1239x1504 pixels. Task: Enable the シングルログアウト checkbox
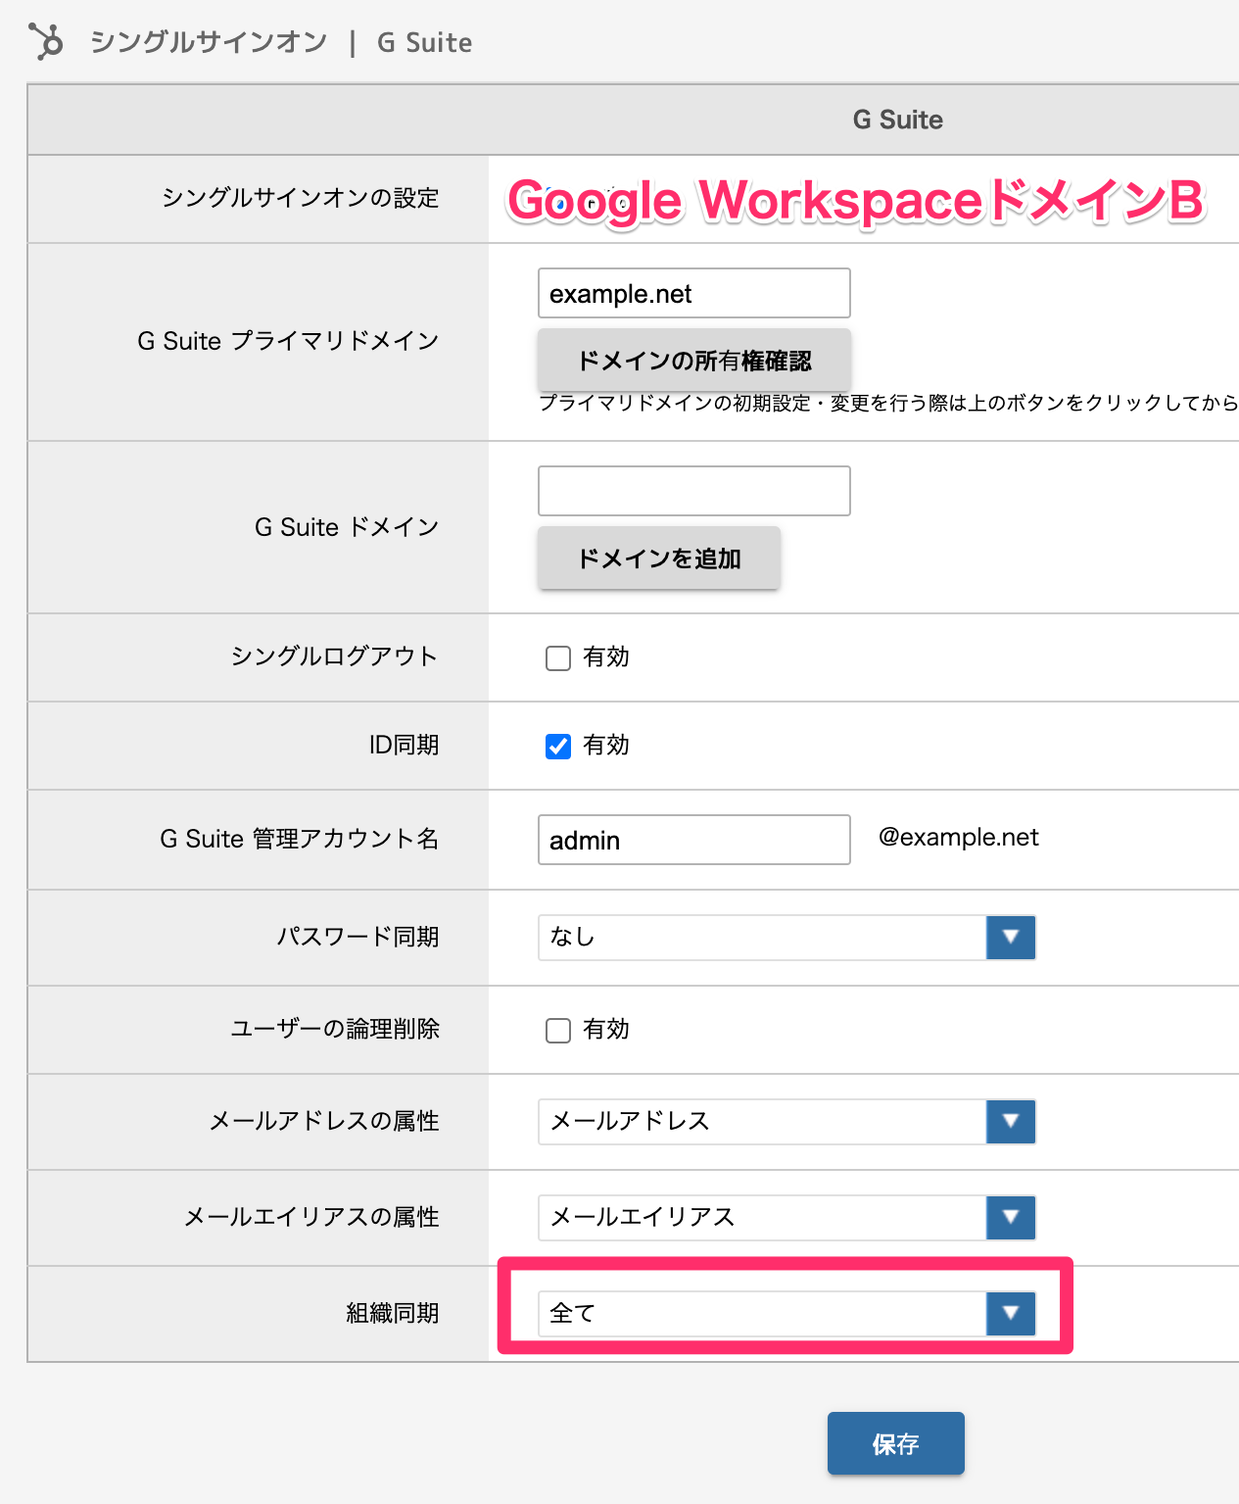[x=558, y=657]
